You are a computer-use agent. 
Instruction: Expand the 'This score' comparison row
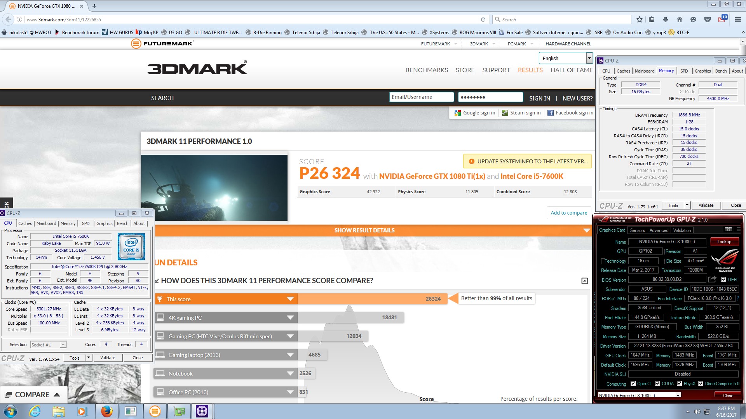tap(290, 299)
